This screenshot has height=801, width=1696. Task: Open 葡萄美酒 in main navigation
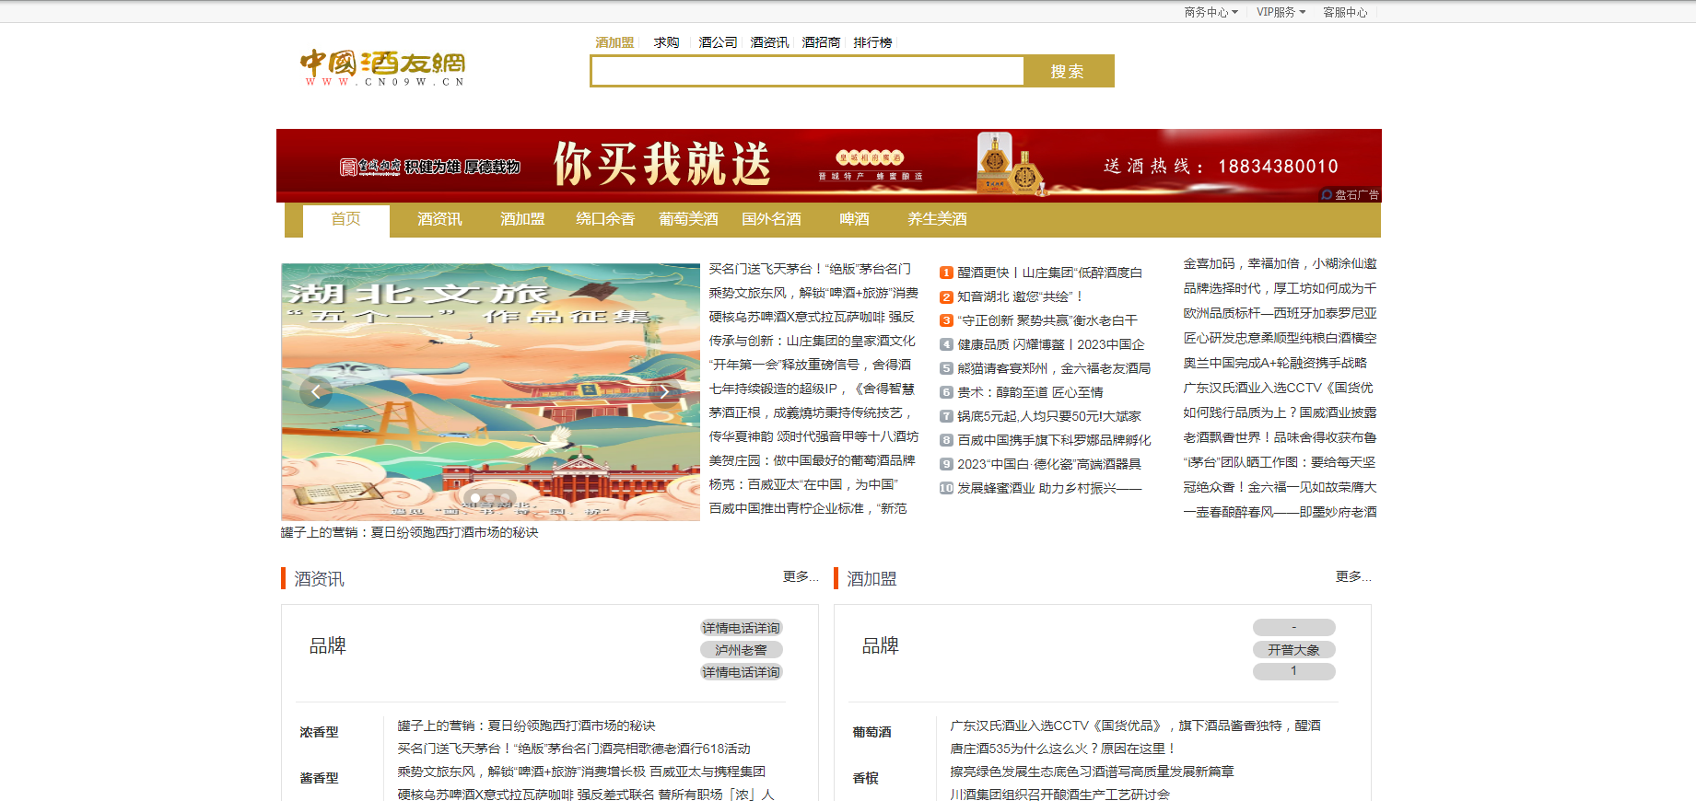pyautogui.click(x=688, y=219)
